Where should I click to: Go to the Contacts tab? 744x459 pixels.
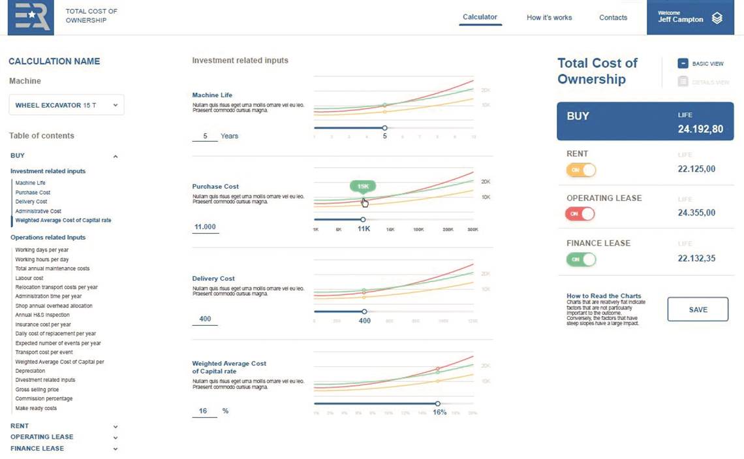pyautogui.click(x=613, y=18)
